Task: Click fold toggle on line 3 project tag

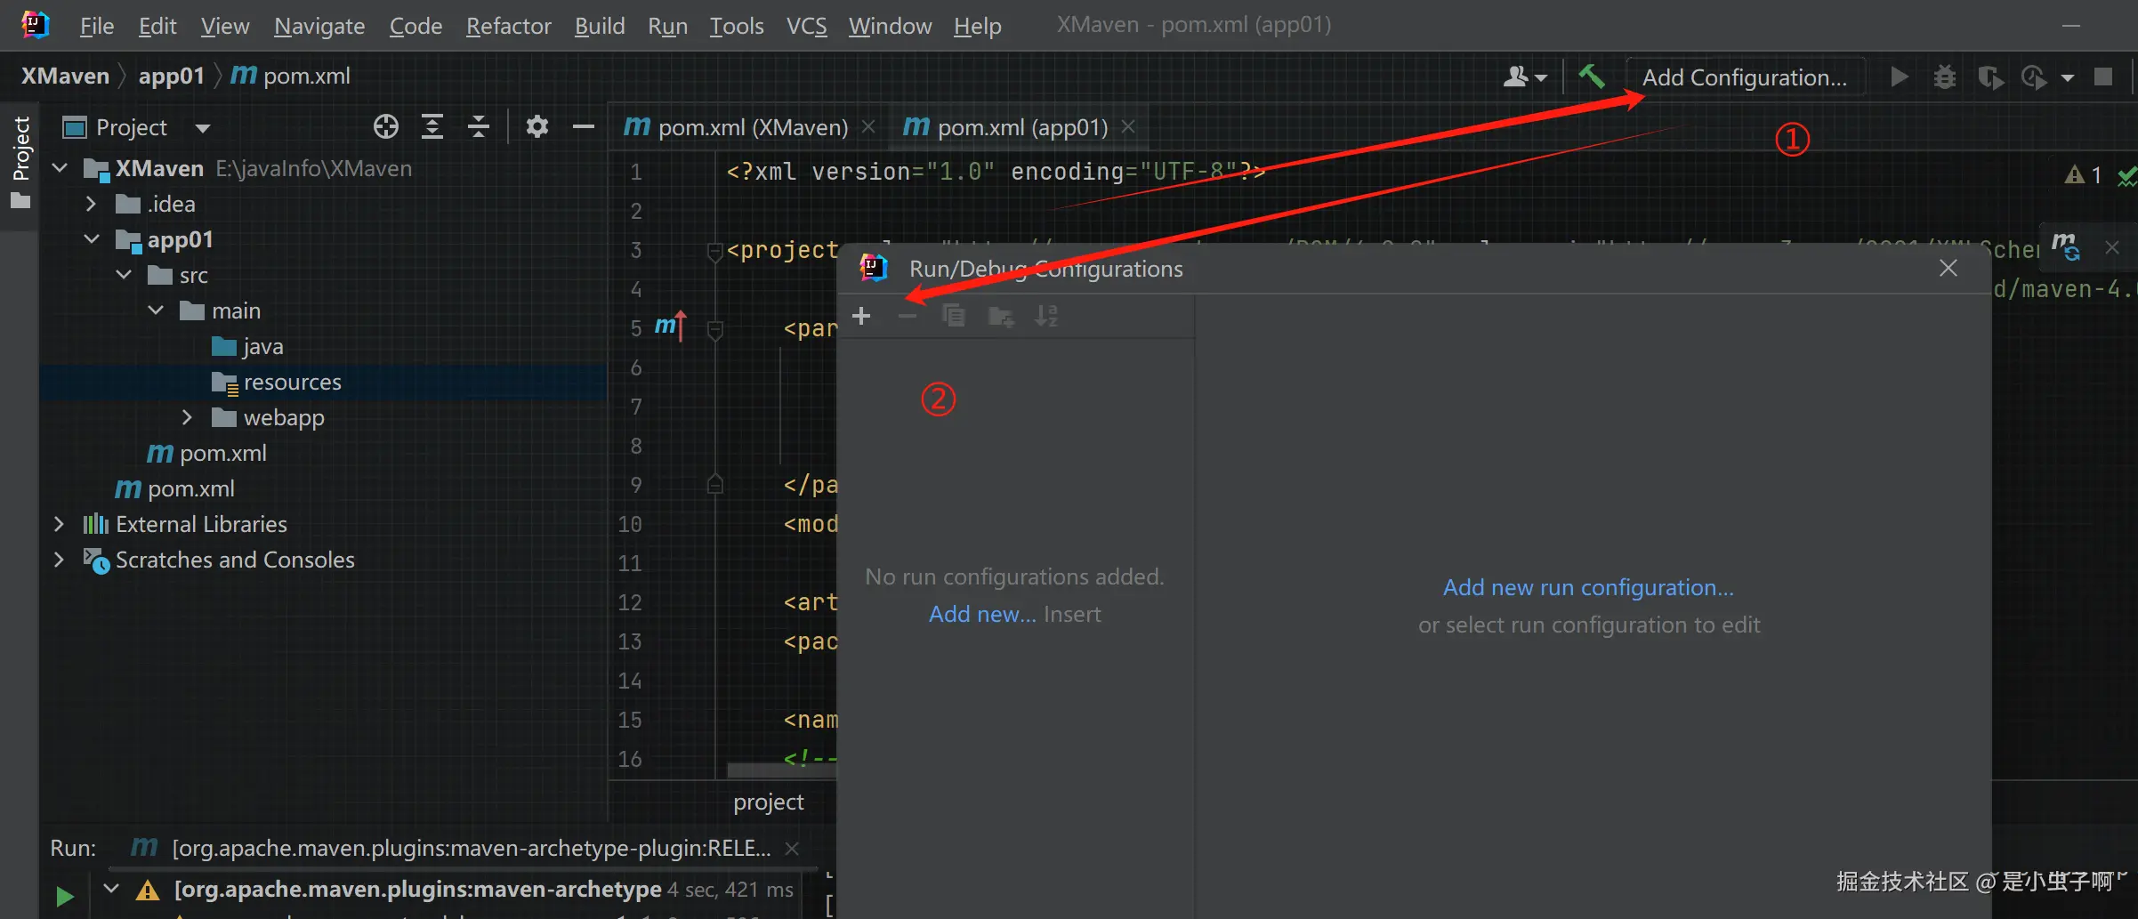Action: coord(714,252)
